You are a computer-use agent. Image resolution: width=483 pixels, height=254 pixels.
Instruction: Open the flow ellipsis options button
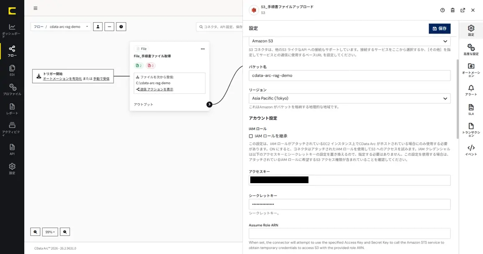109,26
